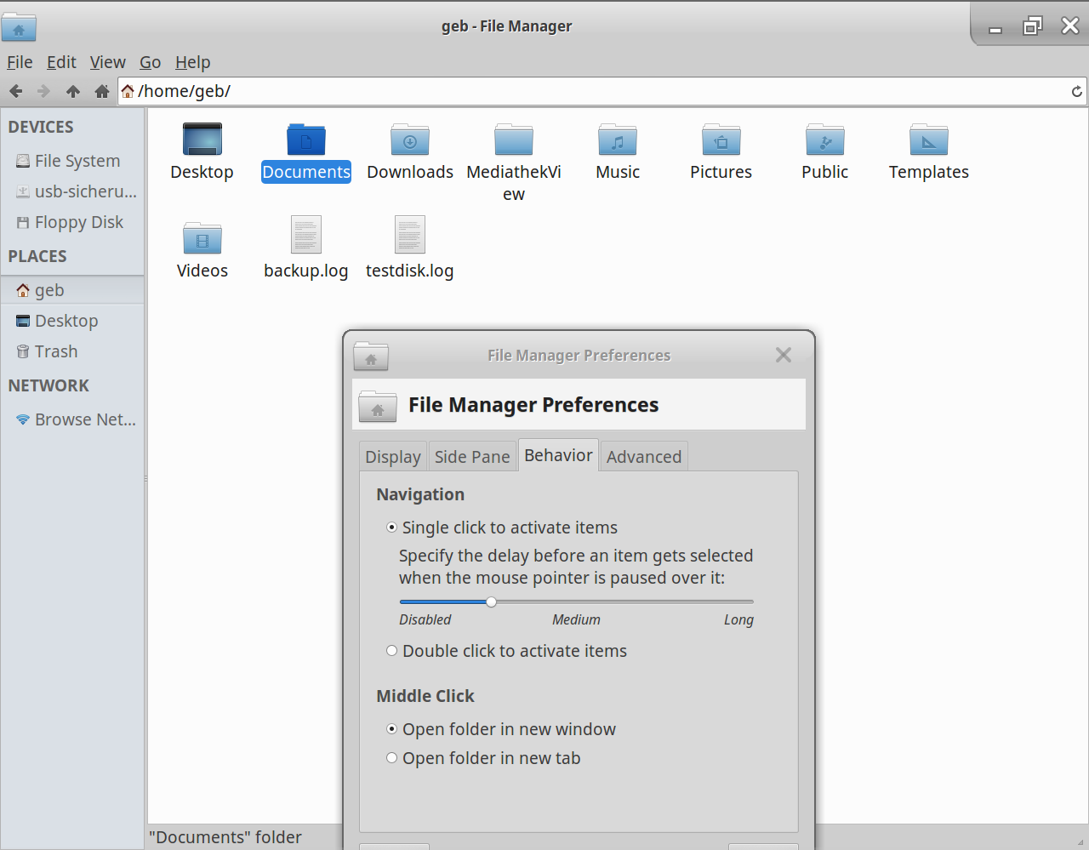Open the Videos folder icon

202,239
